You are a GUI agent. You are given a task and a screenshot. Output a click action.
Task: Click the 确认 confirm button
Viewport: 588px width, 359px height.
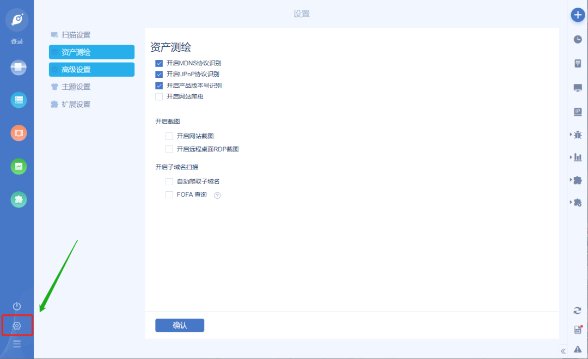[180, 325]
